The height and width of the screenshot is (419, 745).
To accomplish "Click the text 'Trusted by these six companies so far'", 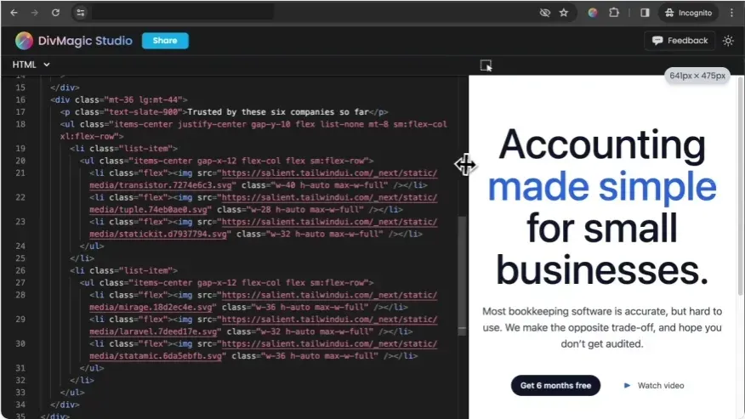I will pos(278,112).
